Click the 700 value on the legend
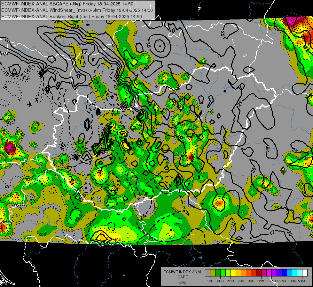This screenshot has width=313, height=287. pos(241,281)
